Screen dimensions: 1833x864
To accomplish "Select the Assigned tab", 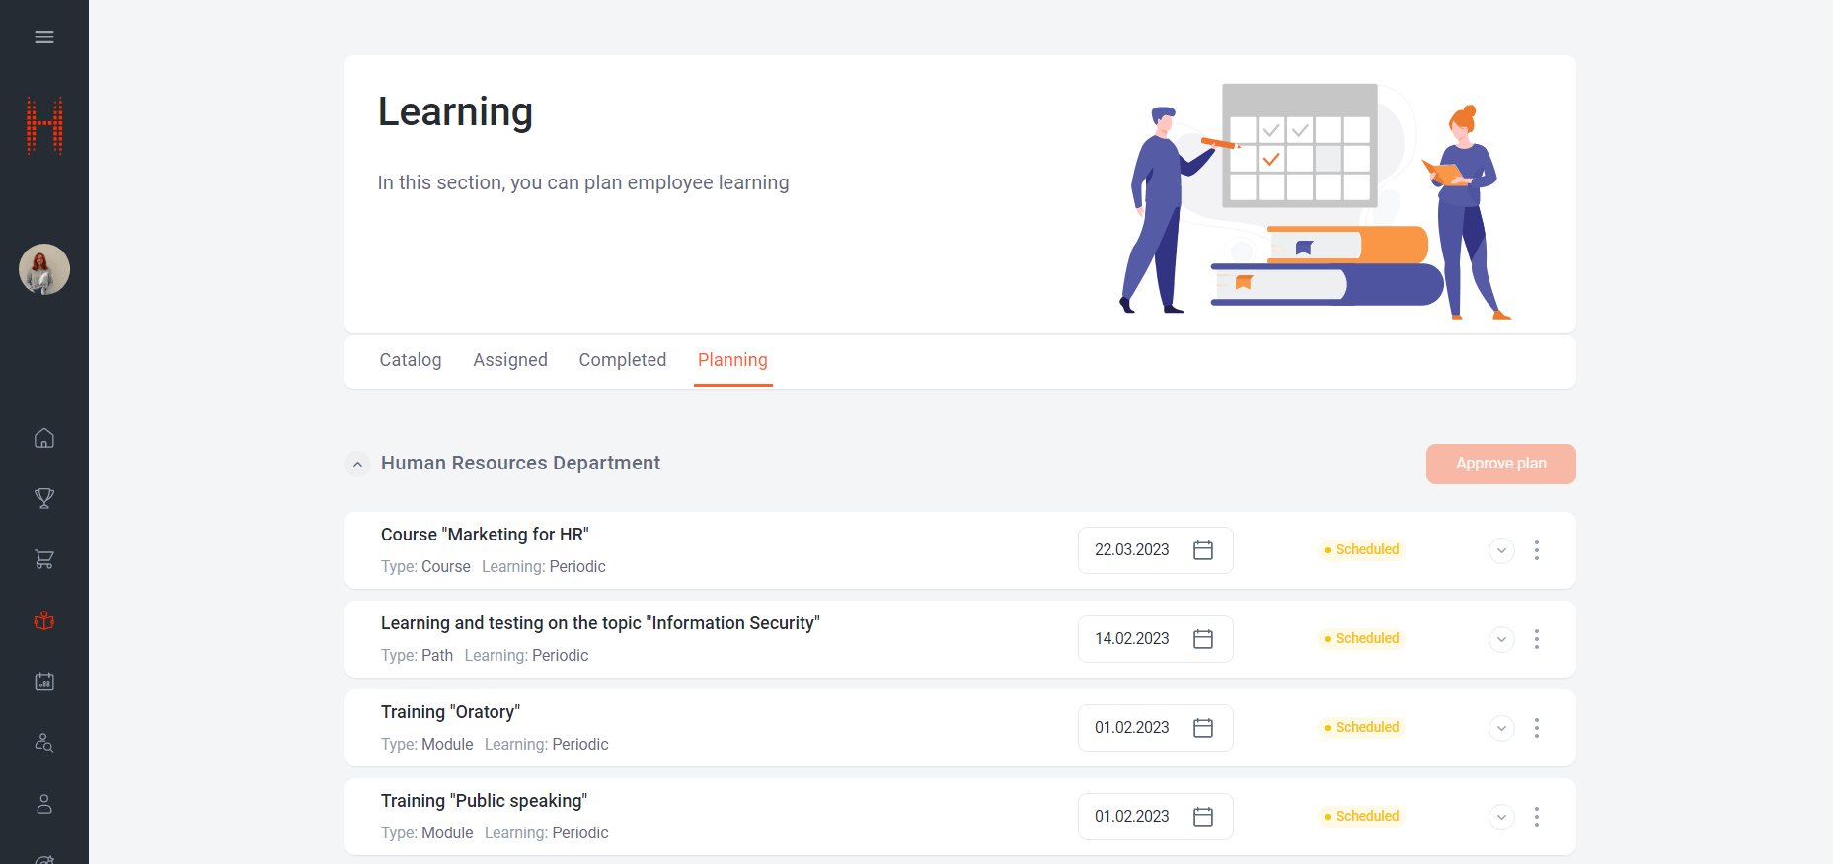I will (510, 360).
